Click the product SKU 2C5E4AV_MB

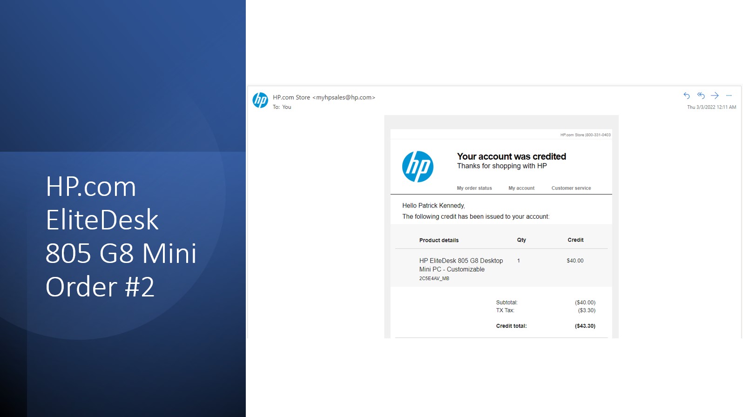pos(434,278)
